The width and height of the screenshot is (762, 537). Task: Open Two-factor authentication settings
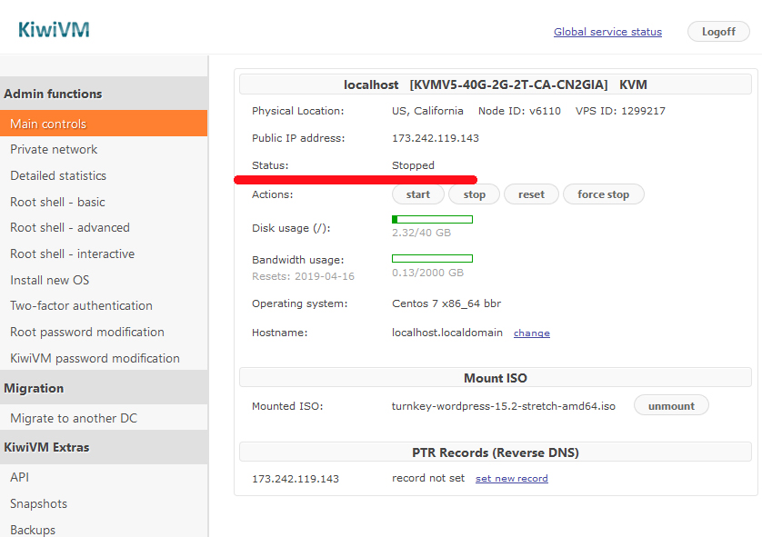81,306
